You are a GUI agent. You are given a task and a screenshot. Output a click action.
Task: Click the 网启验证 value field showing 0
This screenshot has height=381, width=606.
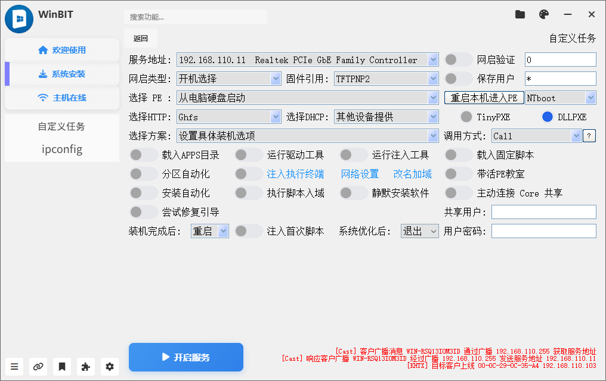tap(561, 60)
